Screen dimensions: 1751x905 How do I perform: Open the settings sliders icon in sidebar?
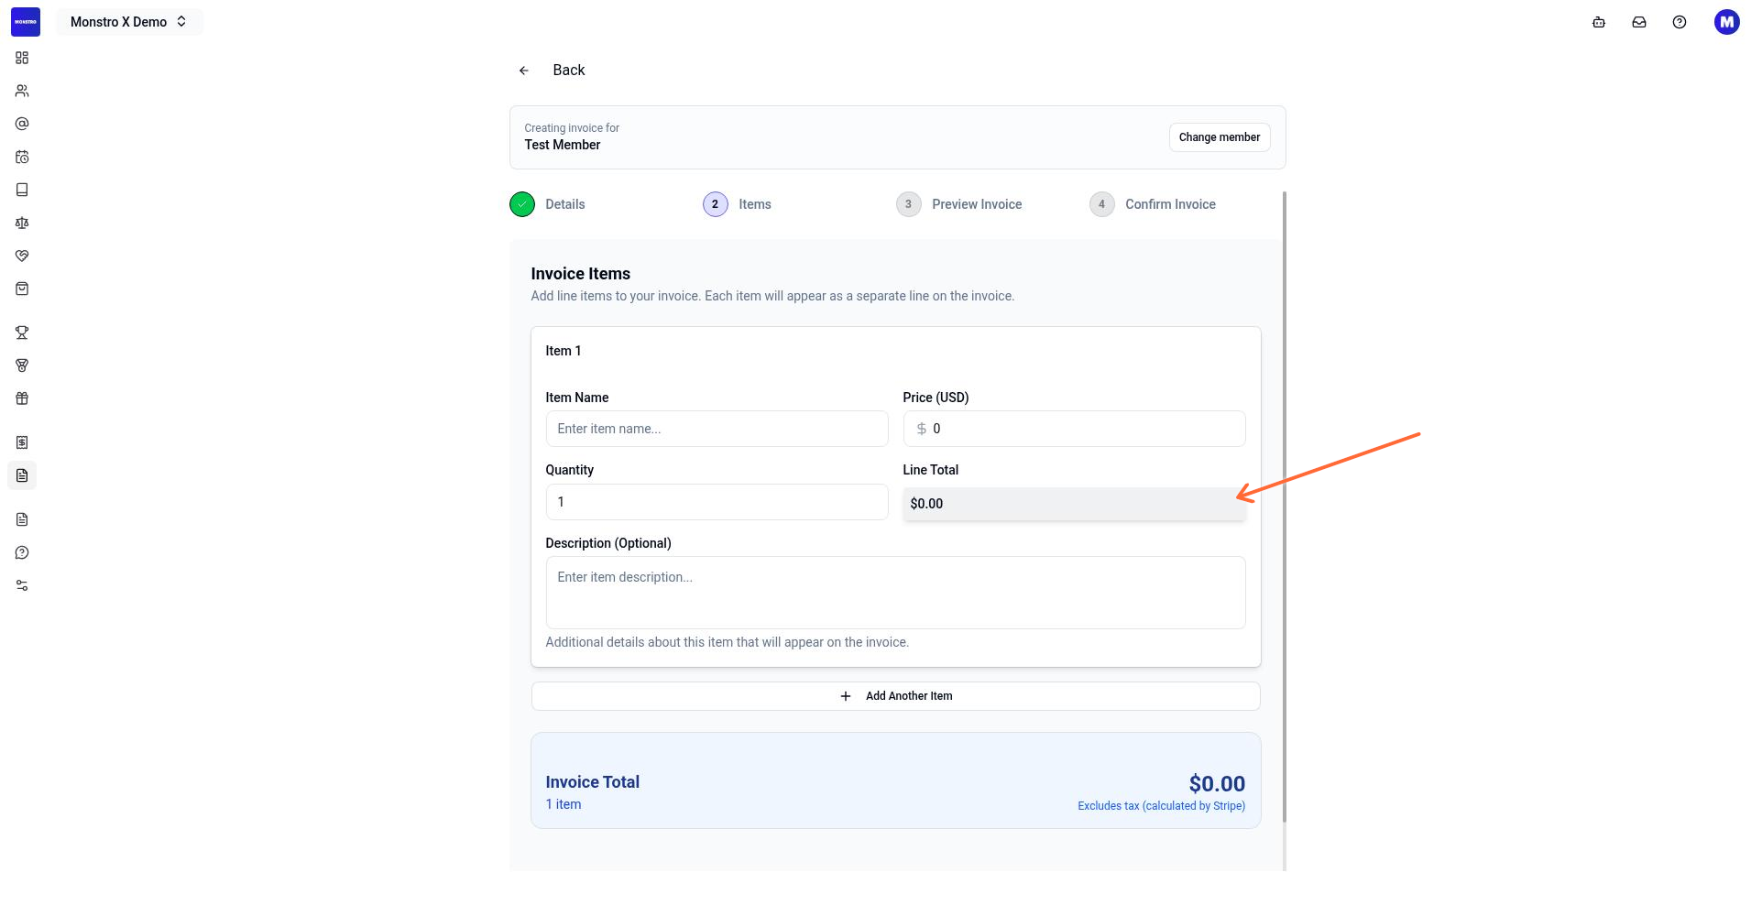coord(22,585)
